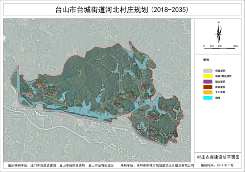245x172 pixels.
Task: Select the dark red 拆除建筑 legend swatch
Action: pyautogui.click(x=208, y=87)
